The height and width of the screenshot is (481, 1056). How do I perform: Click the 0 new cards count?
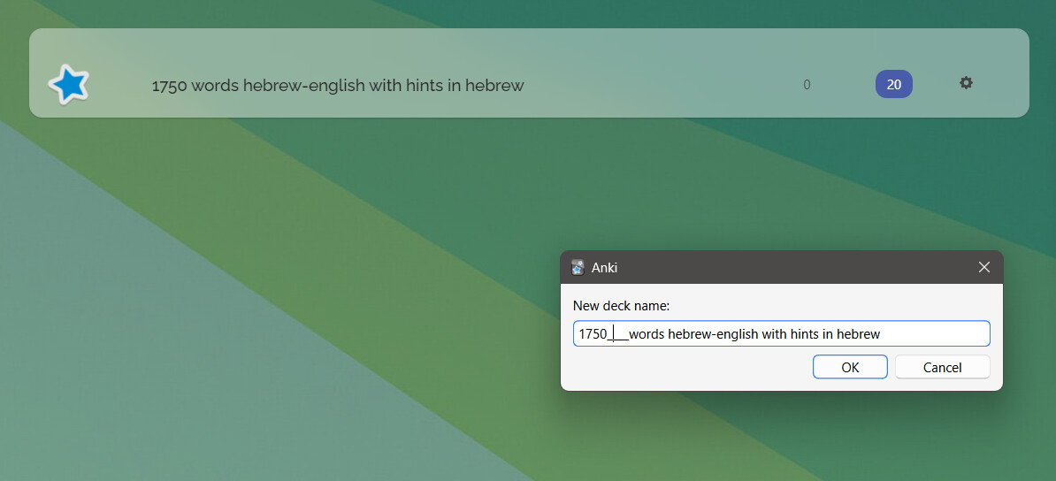tap(807, 85)
